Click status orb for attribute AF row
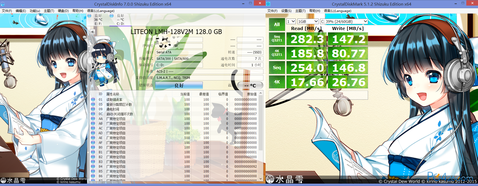 (x=93, y=142)
